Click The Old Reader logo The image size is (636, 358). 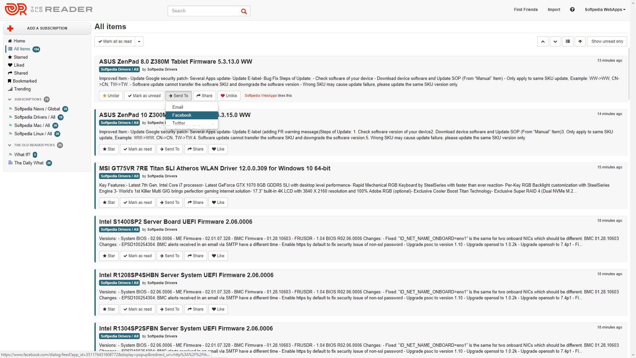[49, 9]
